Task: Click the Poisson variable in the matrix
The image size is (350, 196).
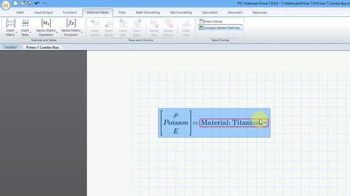Action: pos(176,122)
